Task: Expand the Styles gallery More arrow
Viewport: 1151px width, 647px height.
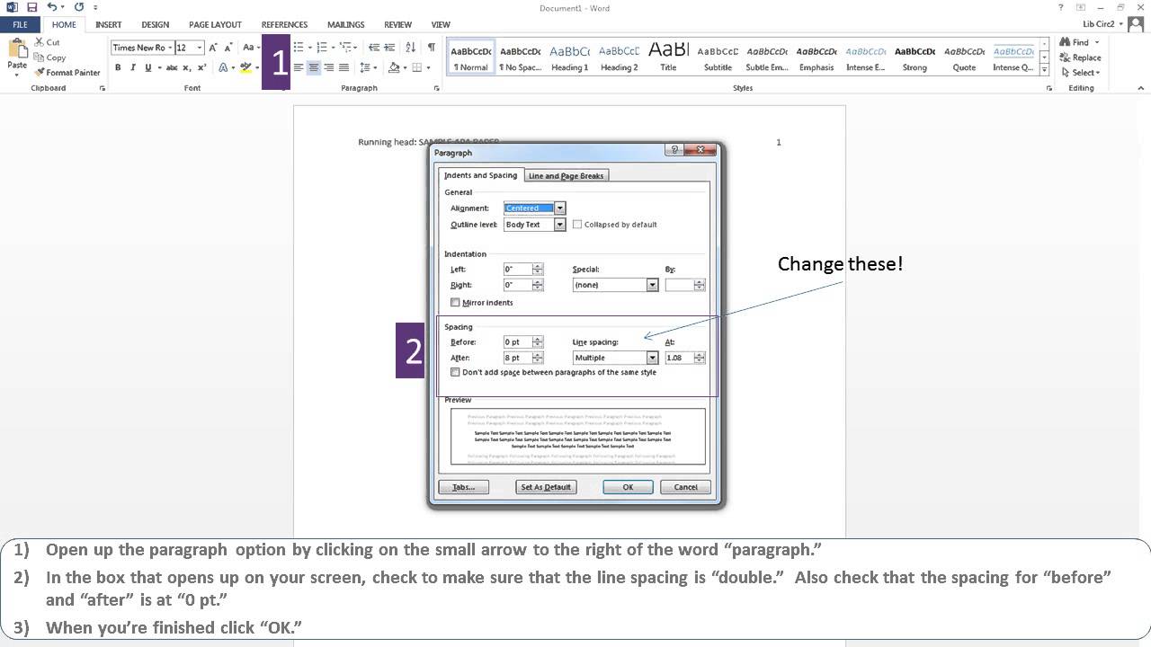Action: 1044,70
